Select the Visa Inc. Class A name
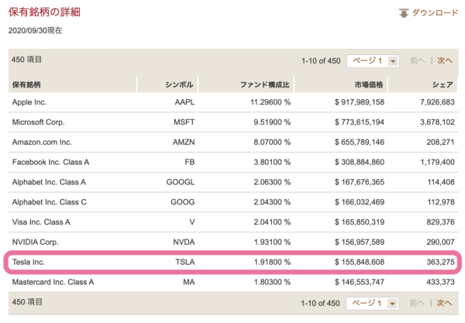Image resolution: width=465 pixels, height=323 pixels. [x=41, y=222]
